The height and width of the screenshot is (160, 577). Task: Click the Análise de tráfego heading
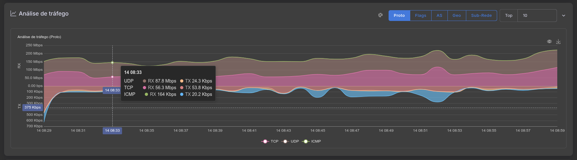click(x=44, y=14)
